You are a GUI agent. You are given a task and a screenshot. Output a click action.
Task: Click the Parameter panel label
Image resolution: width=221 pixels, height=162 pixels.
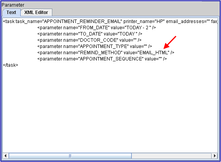(13, 5)
